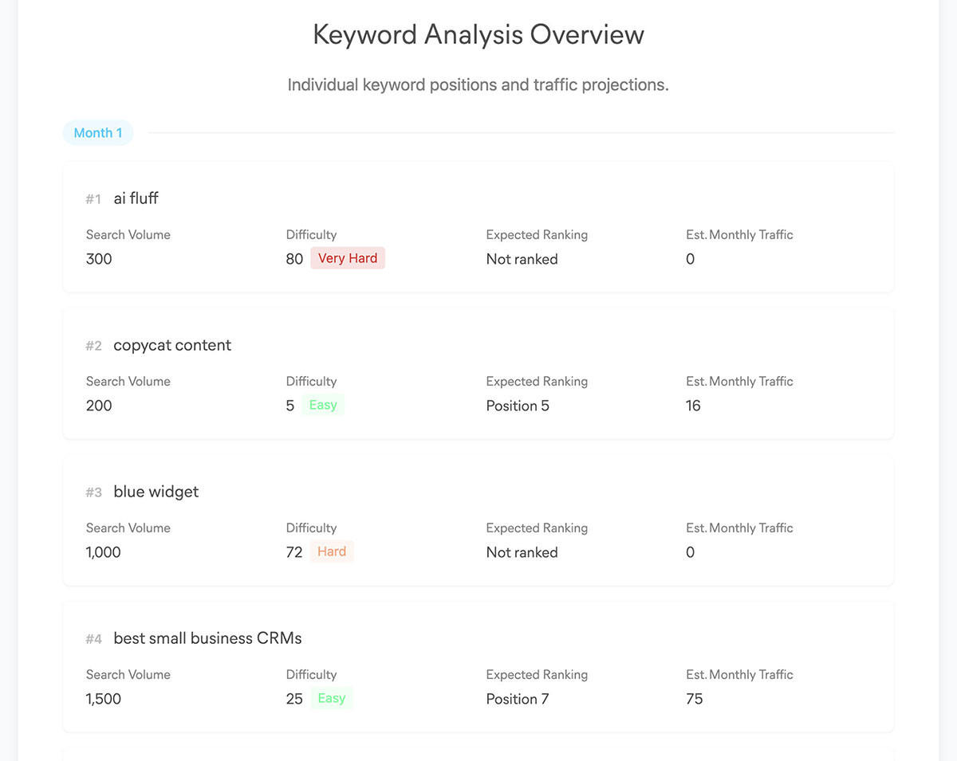Click the #4 rank number label
The width and height of the screenshot is (957, 761).
(94, 639)
